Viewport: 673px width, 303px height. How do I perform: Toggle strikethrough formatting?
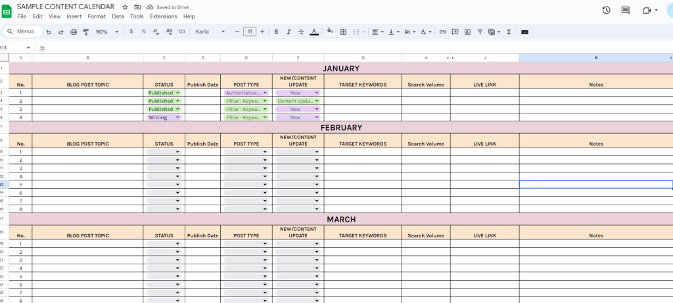tap(301, 31)
